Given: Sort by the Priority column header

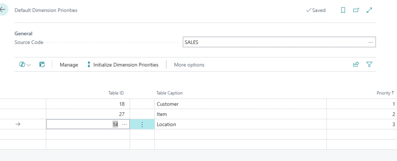Looking at the screenshot, I should point(385,93).
